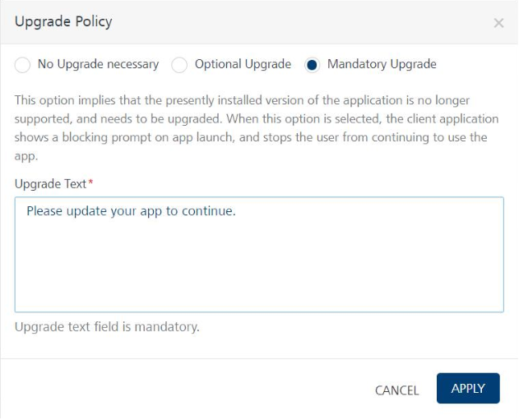Image resolution: width=519 pixels, height=420 pixels.
Task: Click the mandatory upgrade description paragraph
Action: (x=257, y=127)
